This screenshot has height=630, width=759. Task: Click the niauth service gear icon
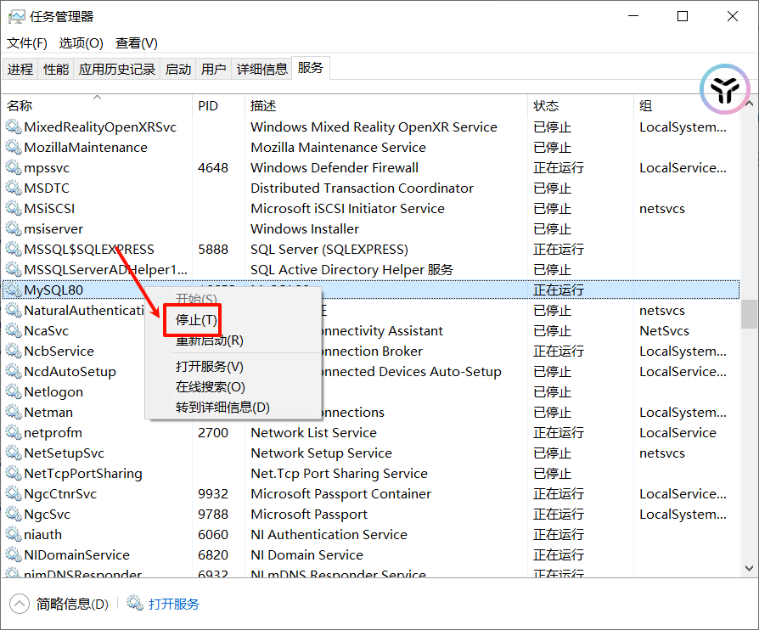tap(14, 534)
